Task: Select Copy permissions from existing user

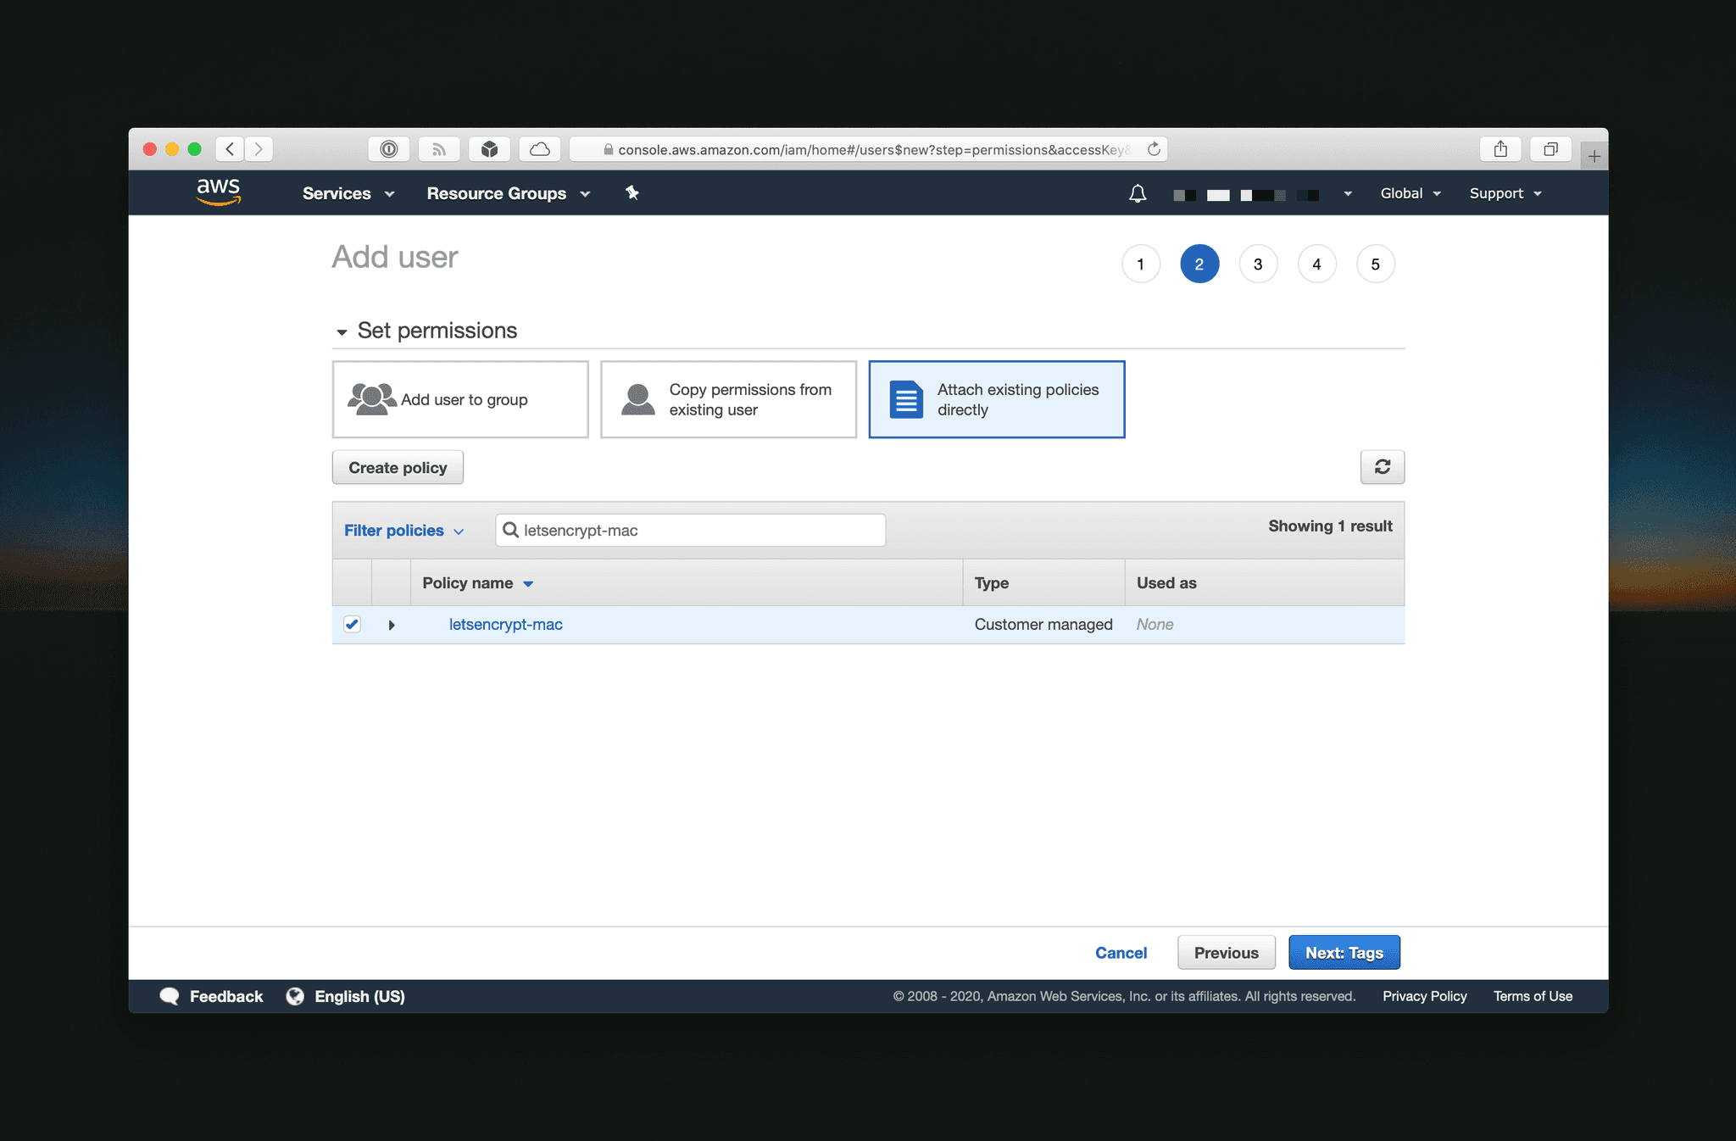Action: 728,399
